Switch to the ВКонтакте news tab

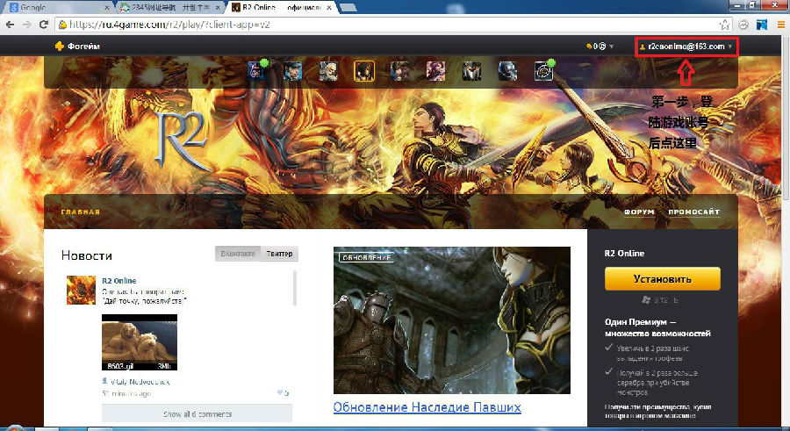click(237, 254)
